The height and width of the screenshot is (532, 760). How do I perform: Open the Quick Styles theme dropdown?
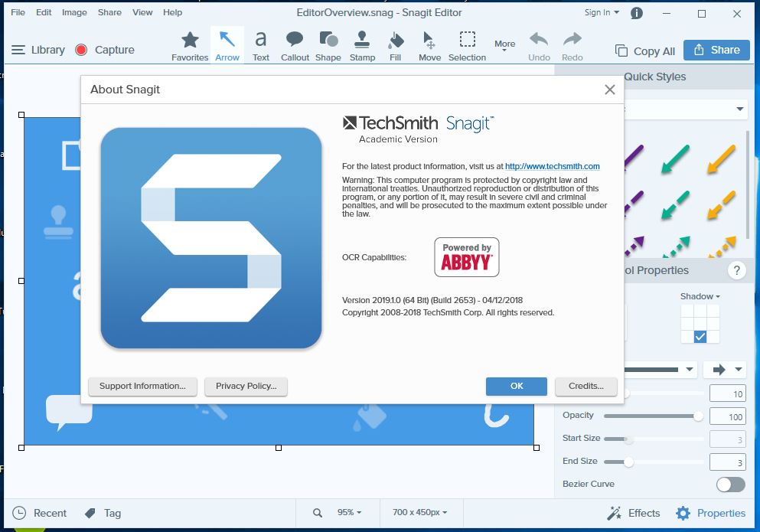(x=739, y=109)
